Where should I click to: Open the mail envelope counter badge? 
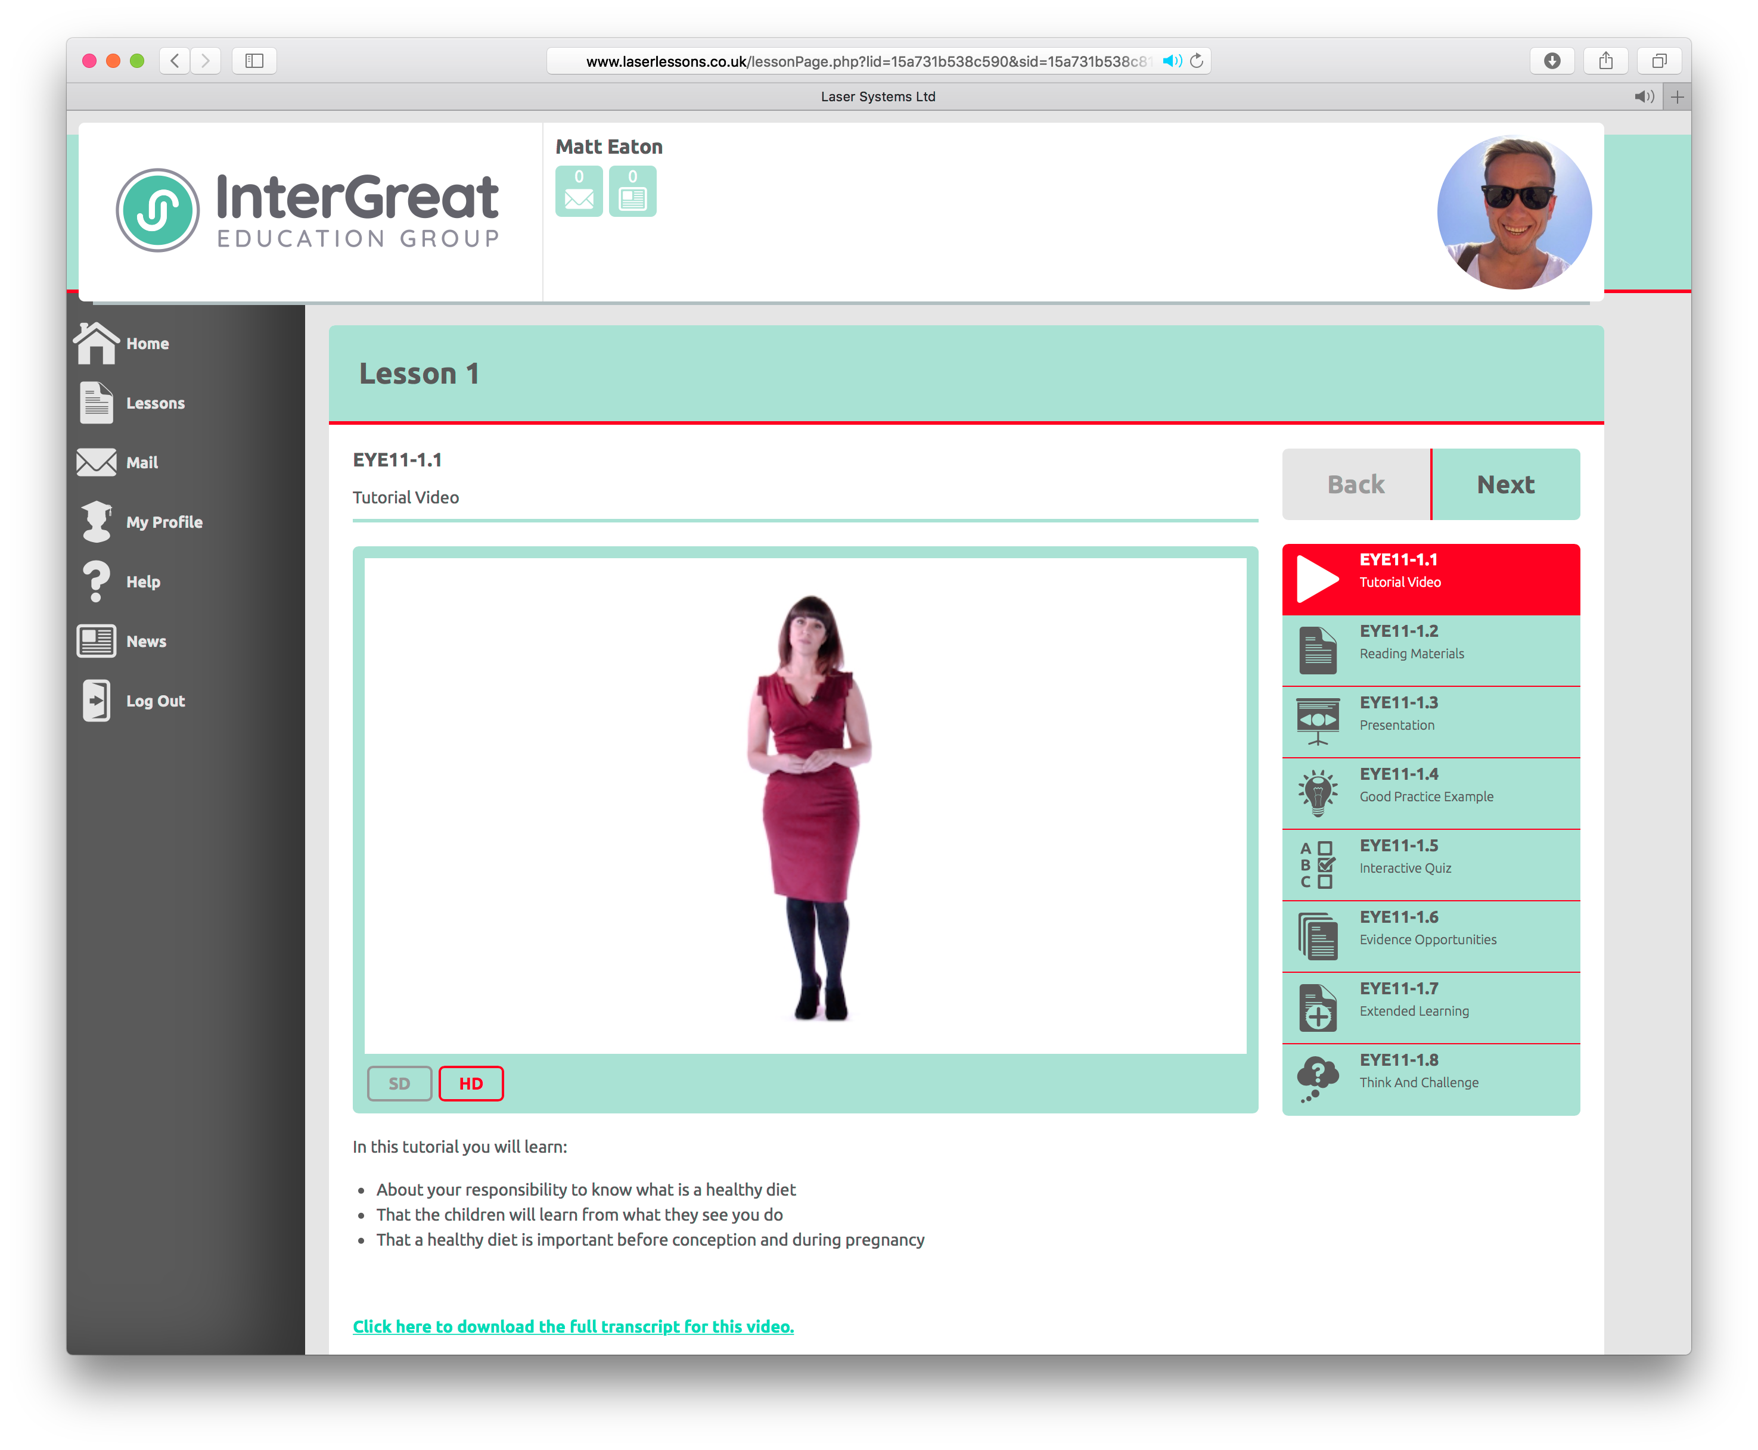click(x=578, y=191)
